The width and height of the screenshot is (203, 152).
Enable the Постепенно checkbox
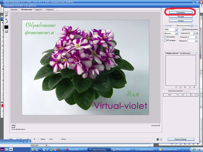pos(165,37)
